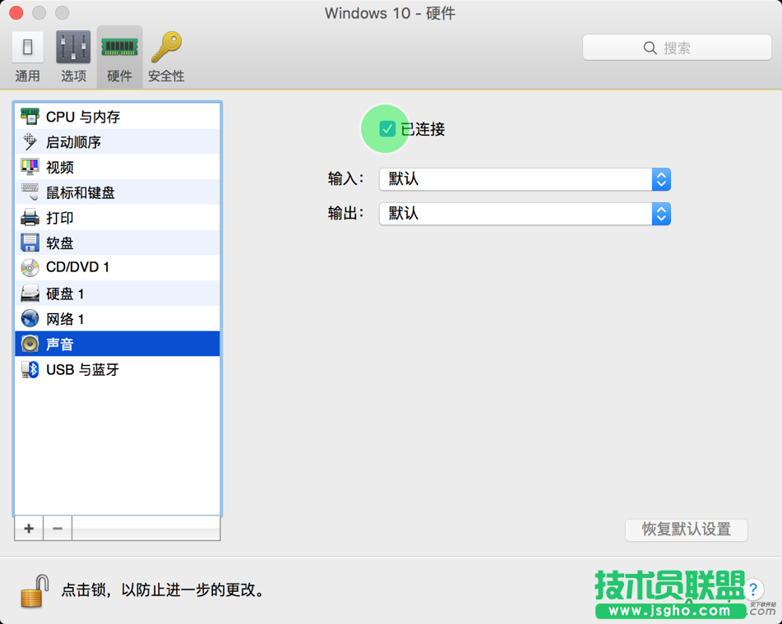Viewport: 782px width, 624px height.
Task: Open the 输入 default dropdown
Action: click(661, 179)
